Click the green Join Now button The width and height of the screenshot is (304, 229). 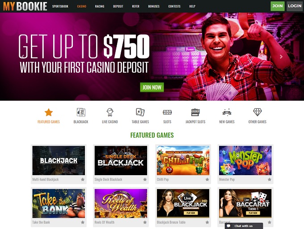[152, 87]
